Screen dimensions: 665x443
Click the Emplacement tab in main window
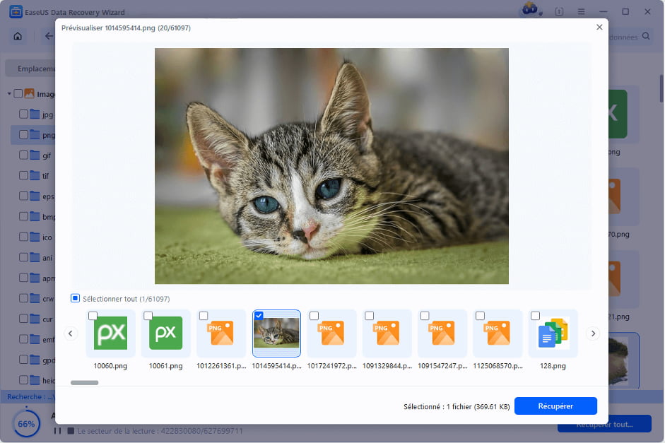click(x=30, y=69)
